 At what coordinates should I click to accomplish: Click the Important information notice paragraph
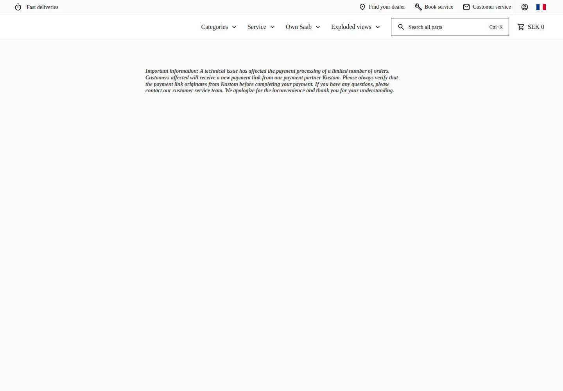pos(272,81)
